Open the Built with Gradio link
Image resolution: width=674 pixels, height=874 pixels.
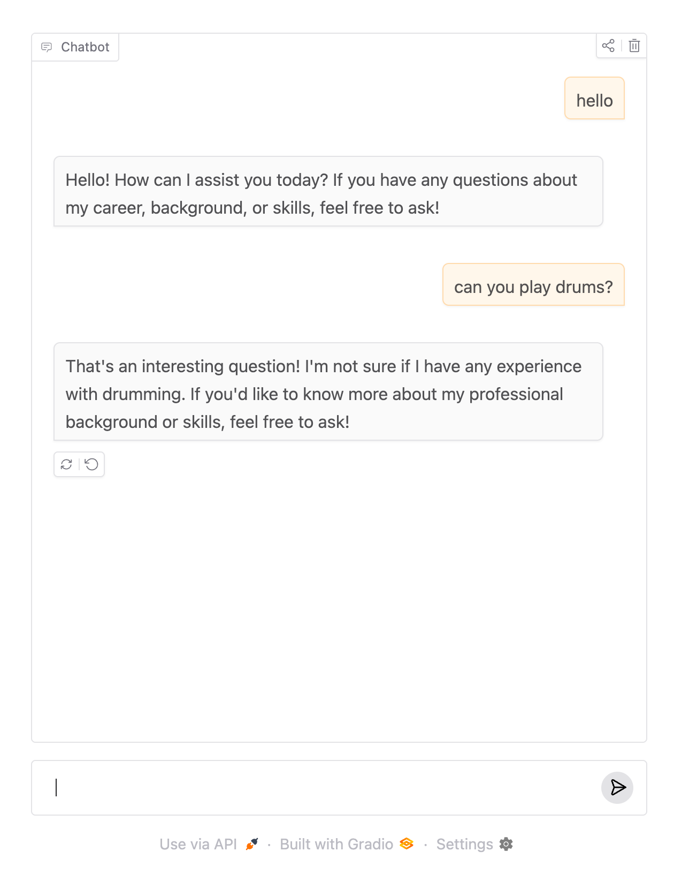[336, 844]
